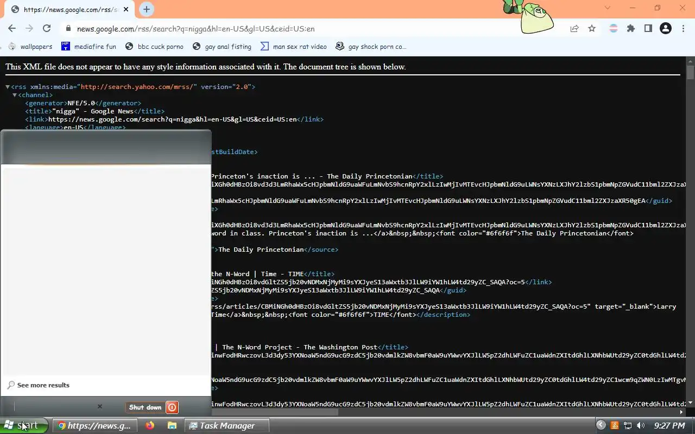Viewport: 695px width, 434px height.
Task: Open the tab search chevron in title bar
Action: pos(608,8)
